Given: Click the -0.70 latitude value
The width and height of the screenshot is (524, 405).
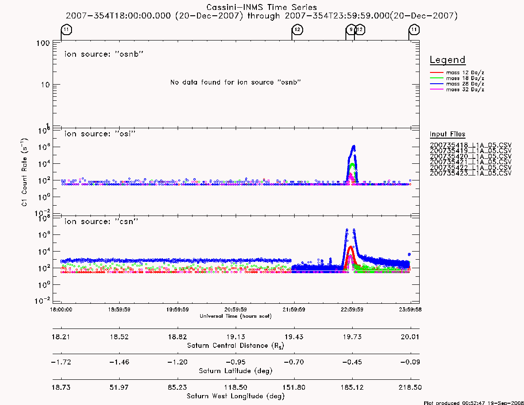Looking at the screenshot, I should click(x=294, y=362).
